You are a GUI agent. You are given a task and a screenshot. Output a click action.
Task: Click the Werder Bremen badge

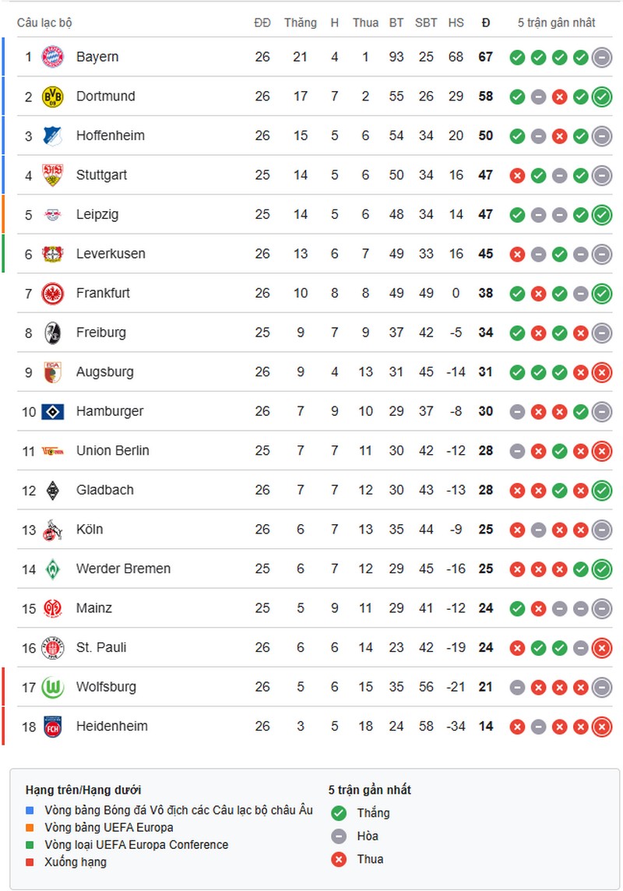click(51, 569)
